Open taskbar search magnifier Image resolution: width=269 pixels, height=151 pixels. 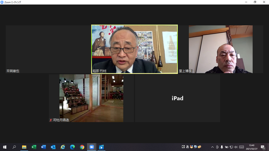[14, 147]
